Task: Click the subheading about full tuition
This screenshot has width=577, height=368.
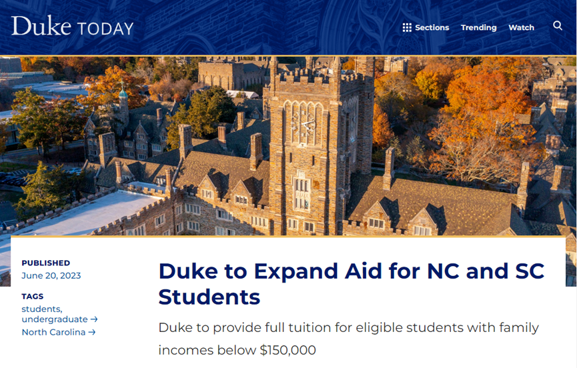Action: (348, 339)
